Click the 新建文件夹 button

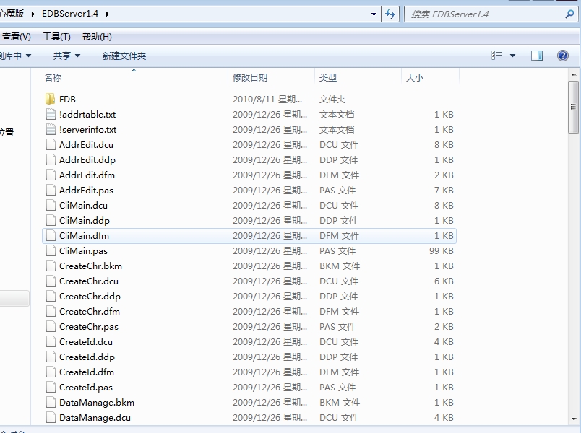pyautogui.click(x=124, y=56)
